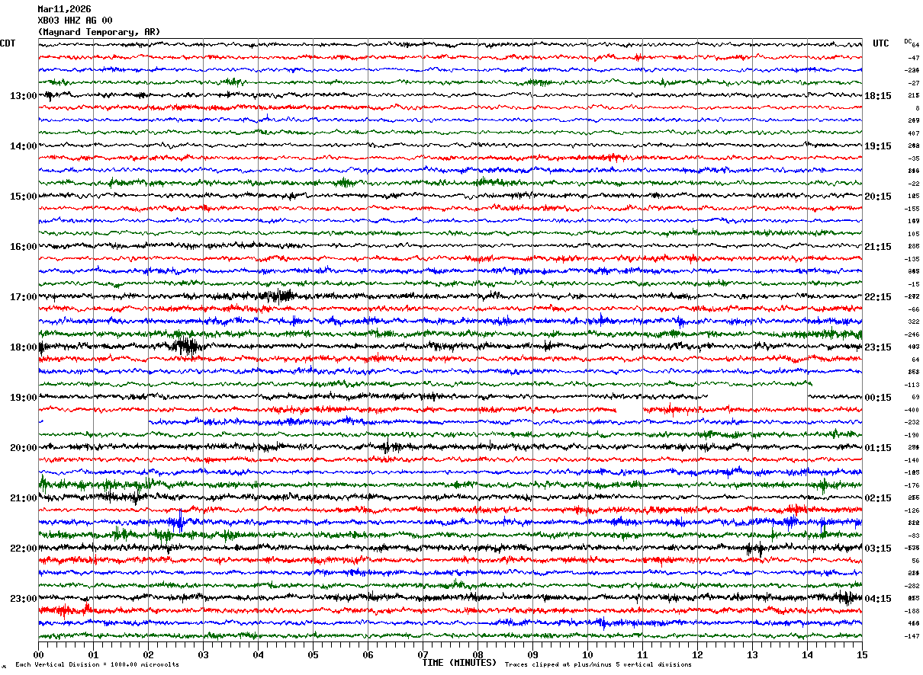Click the DC offset value 407
This screenshot has height=675, width=923.
coord(913,133)
